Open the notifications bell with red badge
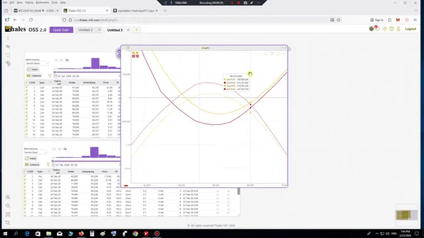 coord(378,28)
